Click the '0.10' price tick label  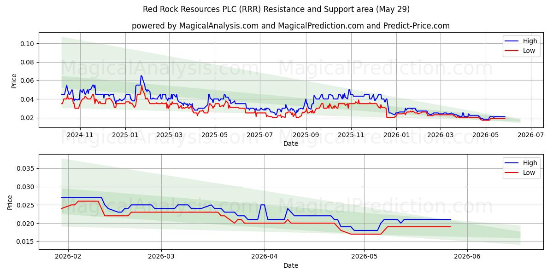[x=28, y=44]
